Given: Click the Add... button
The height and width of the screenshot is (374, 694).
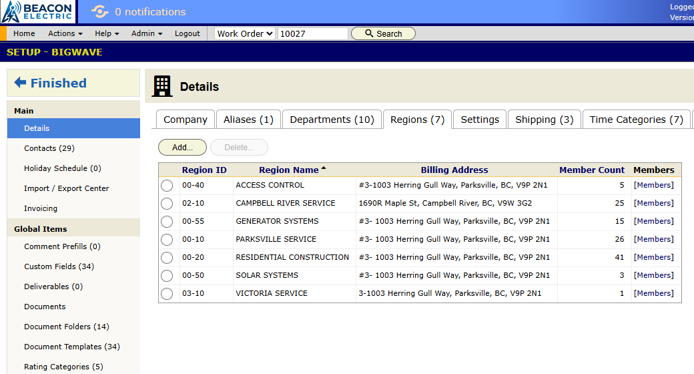Looking at the screenshot, I should (182, 147).
